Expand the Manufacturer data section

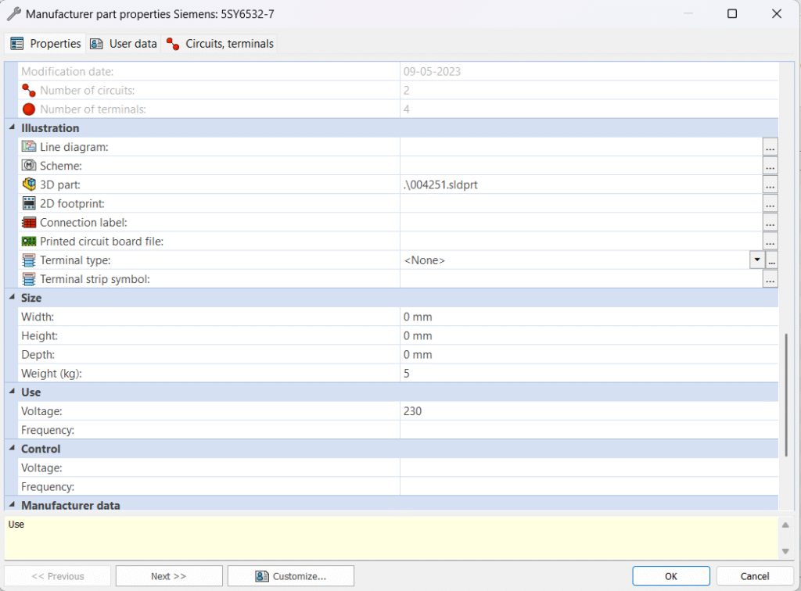(12, 505)
